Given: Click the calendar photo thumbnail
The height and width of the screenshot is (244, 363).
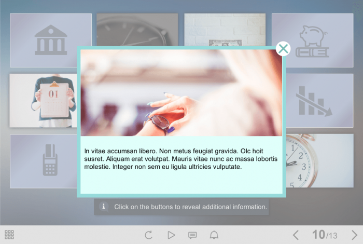Looking at the screenshot, I should (43, 100).
